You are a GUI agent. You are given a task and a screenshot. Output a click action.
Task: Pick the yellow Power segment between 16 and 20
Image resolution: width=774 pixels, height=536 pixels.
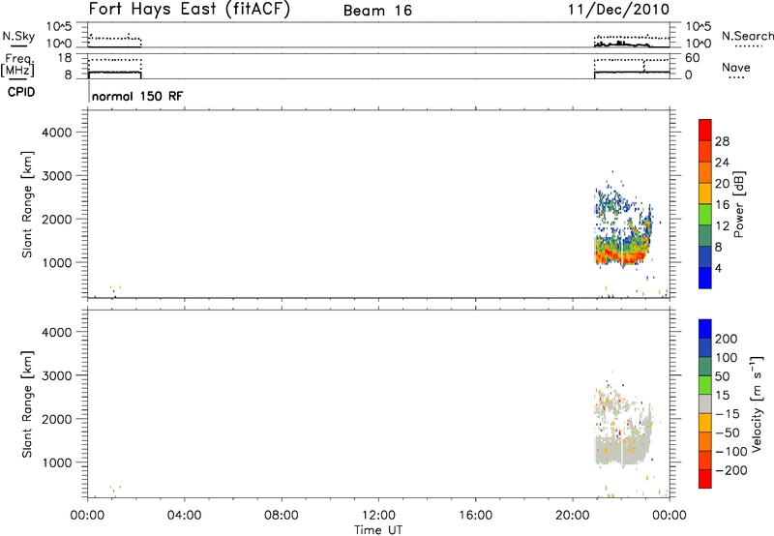tap(705, 194)
